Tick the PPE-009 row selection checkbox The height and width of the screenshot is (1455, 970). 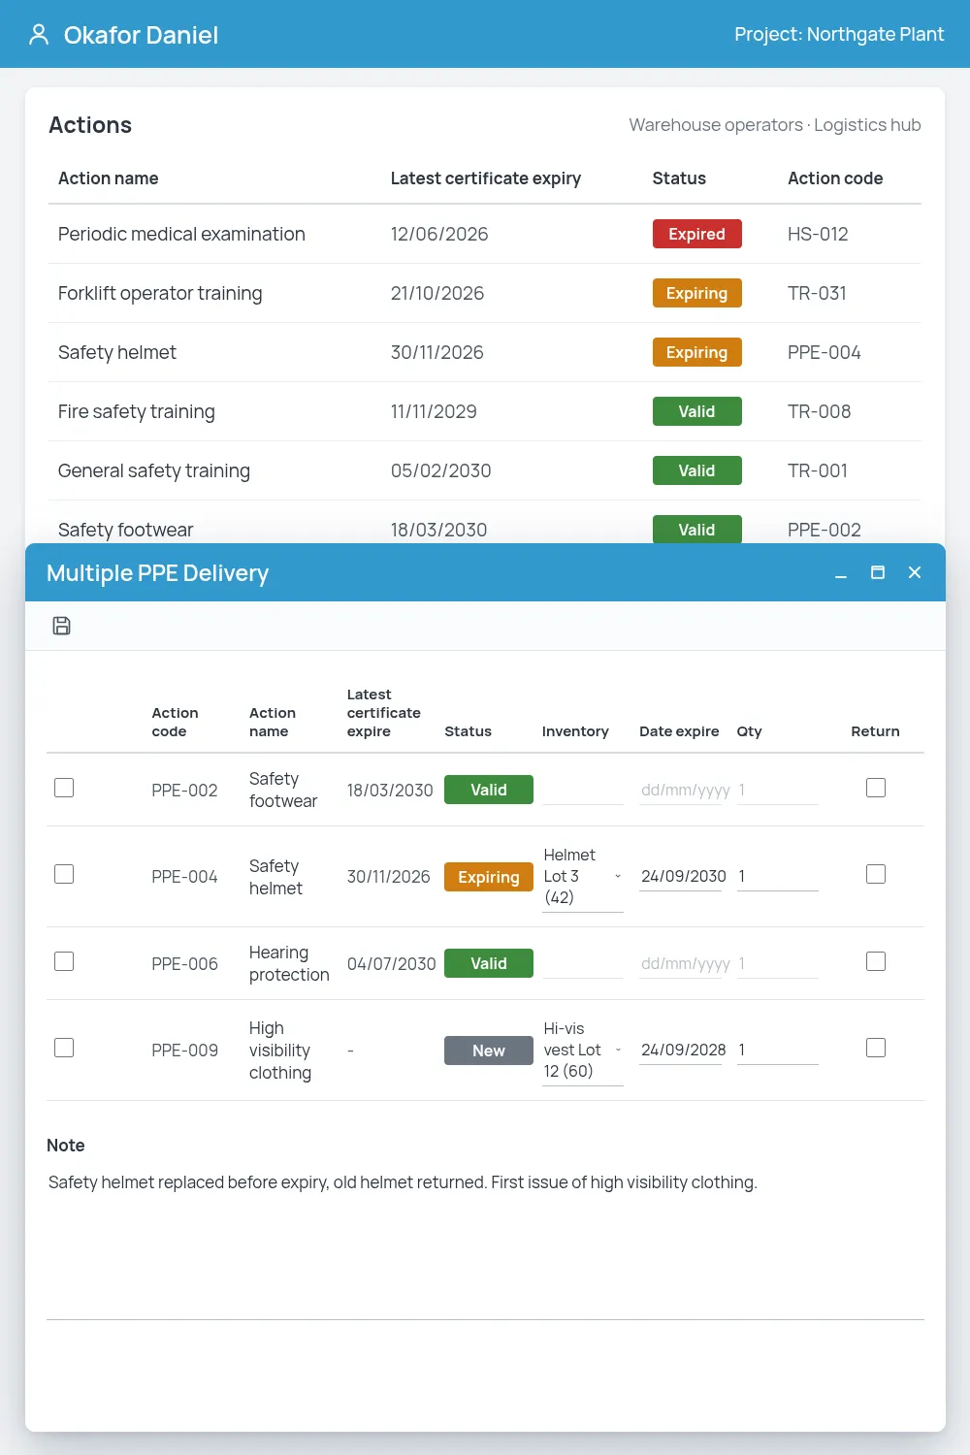(64, 1048)
